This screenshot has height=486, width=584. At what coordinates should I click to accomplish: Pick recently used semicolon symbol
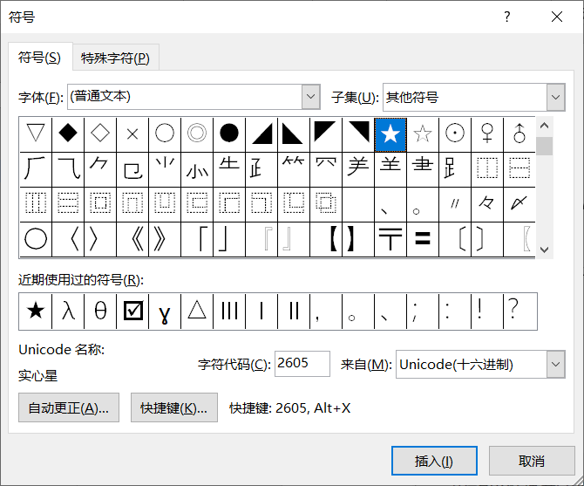(x=423, y=311)
